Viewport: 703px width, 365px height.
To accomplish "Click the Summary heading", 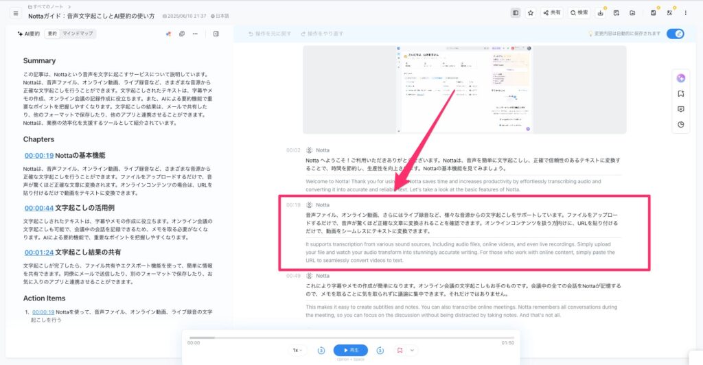I will [x=39, y=61].
